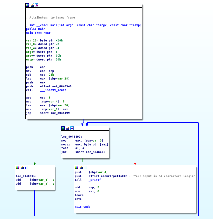
Task: Click group nodes icon on loc_8048491 block
Action: (26, 167)
